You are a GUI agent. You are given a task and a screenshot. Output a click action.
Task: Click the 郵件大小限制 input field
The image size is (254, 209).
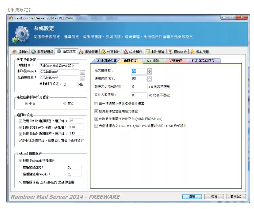pos(139,87)
